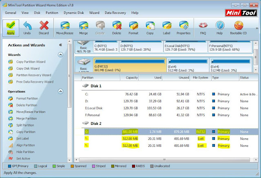Start Copy Disk Wizard
The width and height of the screenshot is (261, 178).
(x=28, y=68)
